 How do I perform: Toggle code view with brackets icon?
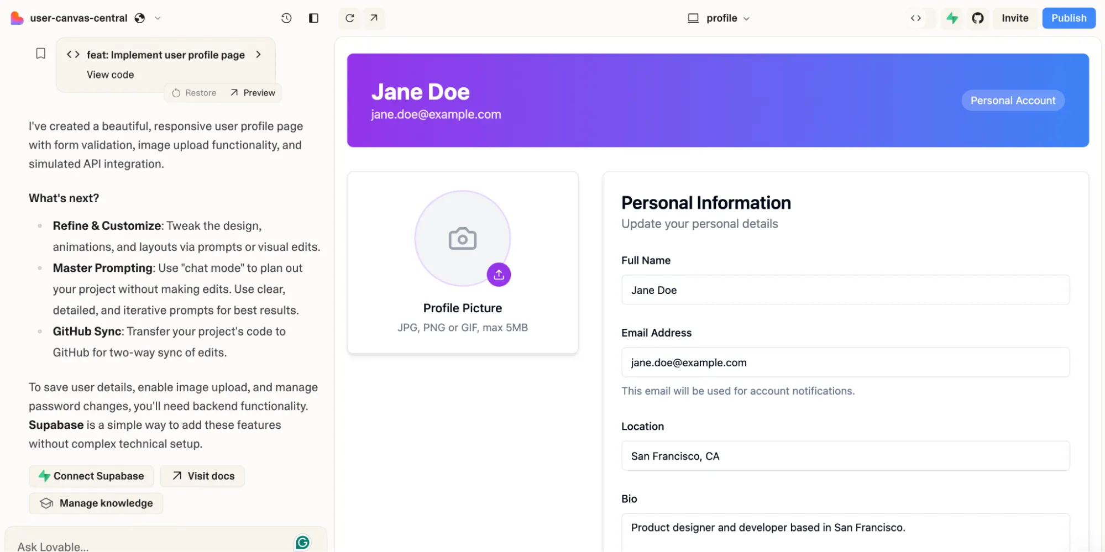[916, 18]
